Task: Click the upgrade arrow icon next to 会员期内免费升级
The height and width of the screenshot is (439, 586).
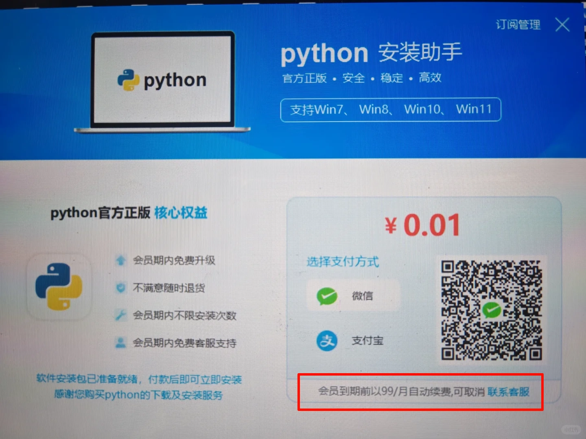Action: (x=120, y=261)
